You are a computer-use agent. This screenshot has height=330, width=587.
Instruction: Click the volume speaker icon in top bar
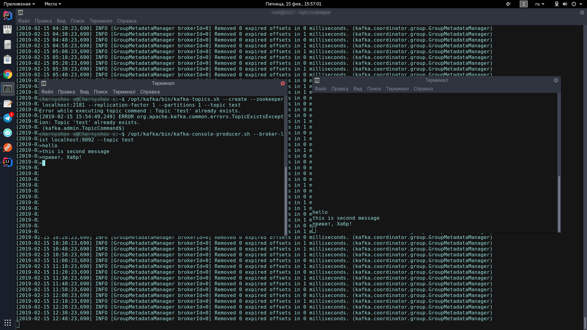pyautogui.click(x=565, y=4)
